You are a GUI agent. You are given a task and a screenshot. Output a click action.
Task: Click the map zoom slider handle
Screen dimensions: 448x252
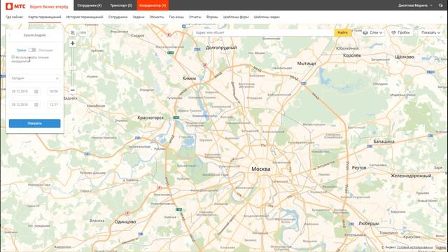click(73, 68)
